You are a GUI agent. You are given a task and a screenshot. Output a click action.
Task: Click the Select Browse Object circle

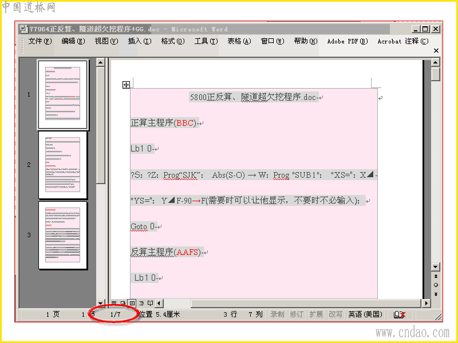436,285
